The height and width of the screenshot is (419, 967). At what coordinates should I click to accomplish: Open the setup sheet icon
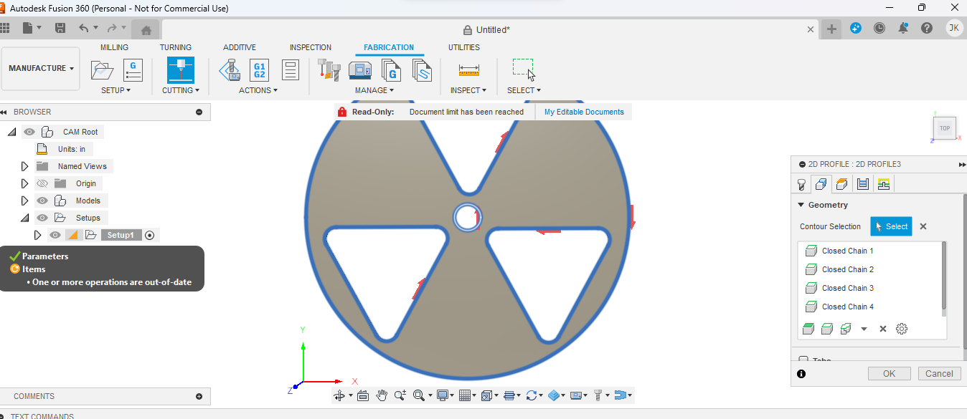tap(290, 70)
